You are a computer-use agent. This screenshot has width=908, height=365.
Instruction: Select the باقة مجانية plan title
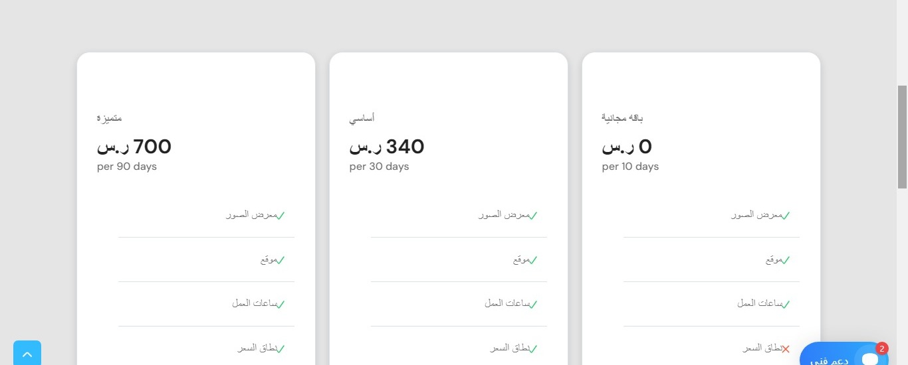tap(622, 118)
